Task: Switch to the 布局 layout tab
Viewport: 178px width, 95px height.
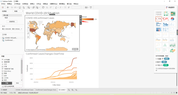Action: click(x=16, y=11)
